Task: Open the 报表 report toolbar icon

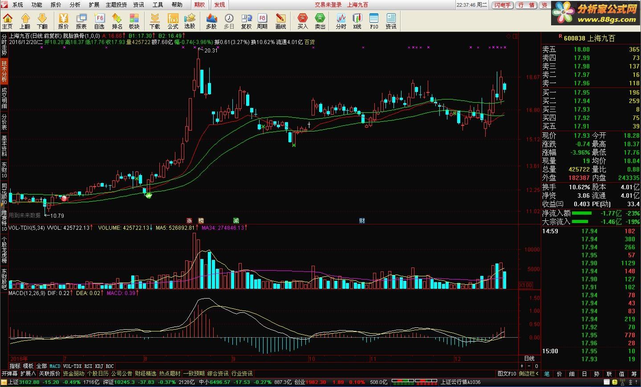Action: (x=81, y=21)
